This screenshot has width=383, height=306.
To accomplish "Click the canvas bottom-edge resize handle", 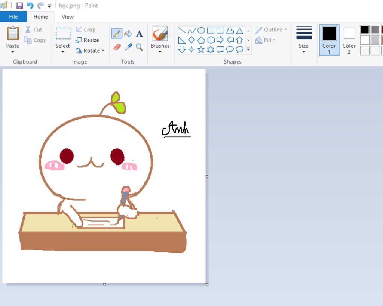I will 105,284.
